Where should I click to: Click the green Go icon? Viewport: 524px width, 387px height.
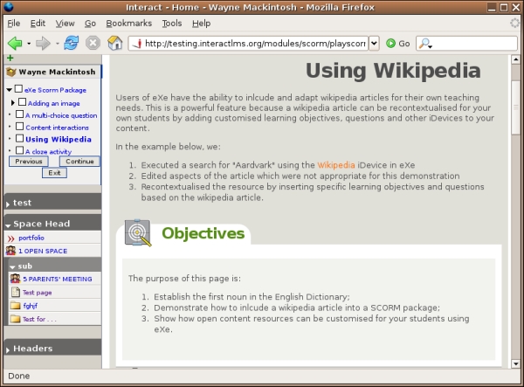pyautogui.click(x=390, y=44)
